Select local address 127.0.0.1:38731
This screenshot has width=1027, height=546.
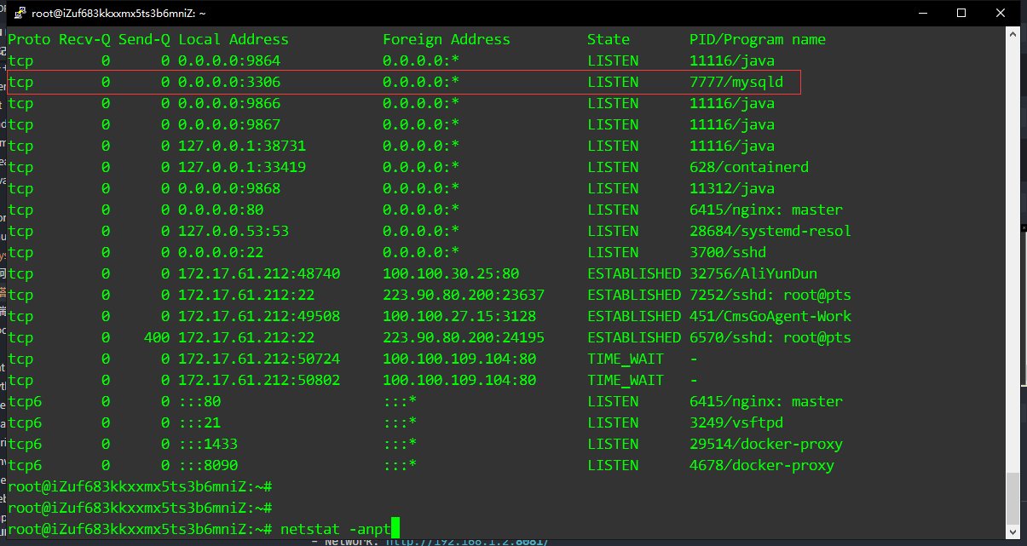coord(242,146)
